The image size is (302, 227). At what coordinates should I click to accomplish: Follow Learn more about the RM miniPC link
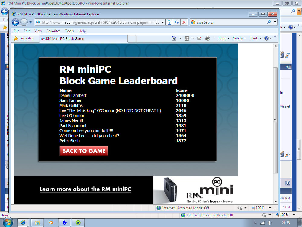(85, 189)
